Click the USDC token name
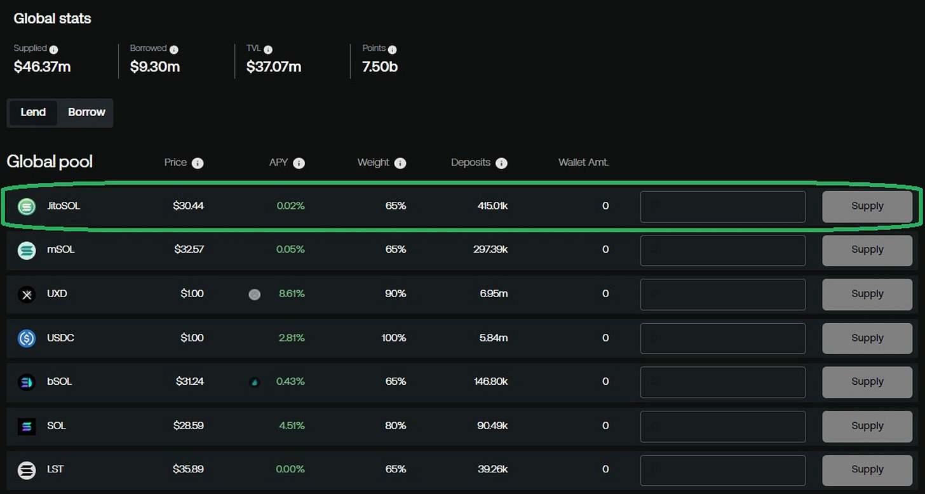Image resolution: width=925 pixels, height=494 pixels. coord(60,338)
